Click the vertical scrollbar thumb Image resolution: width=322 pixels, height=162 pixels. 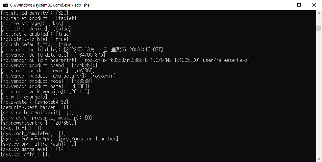pyautogui.click(x=319, y=28)
